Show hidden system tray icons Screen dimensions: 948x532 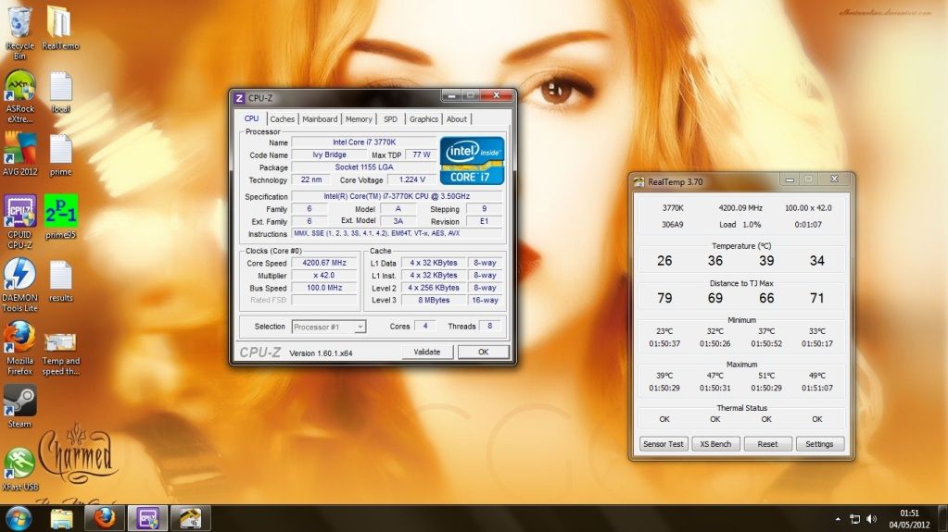point(838,518)
